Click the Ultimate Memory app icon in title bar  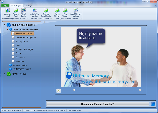click(x=3, y=2)
